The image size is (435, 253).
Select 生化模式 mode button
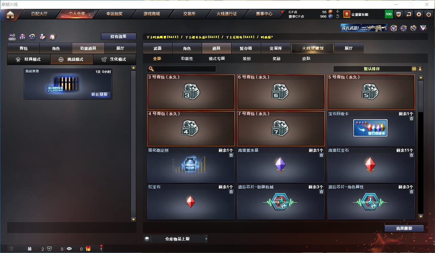tap(114, 59)
